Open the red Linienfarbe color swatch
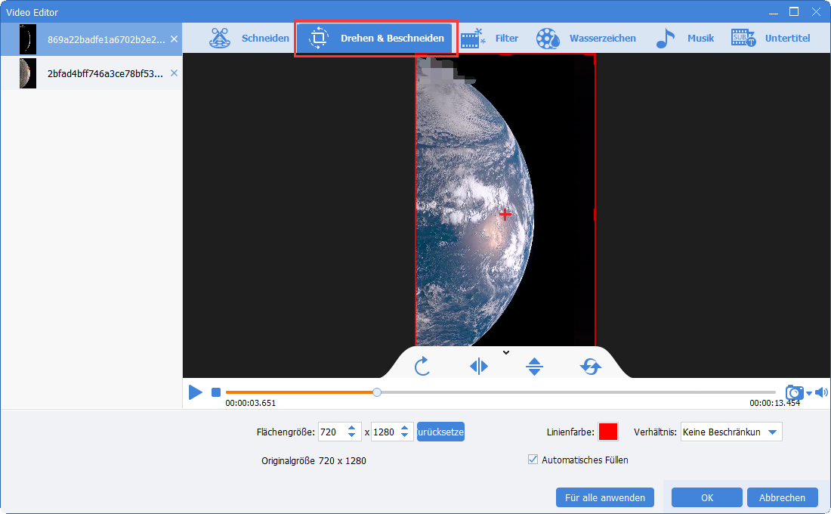The height and width of the screenshot is (514, 831). click(608, 432)
